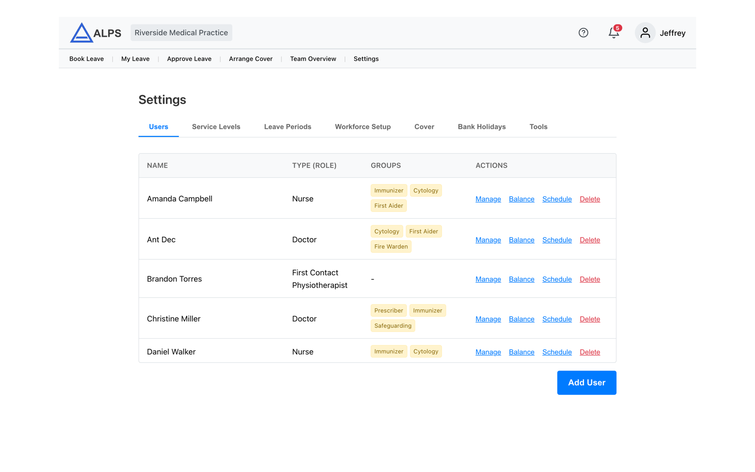Click Christine Miller's Safeguarding tag
Image resolution: width=755 pixels, height=472 pixels.
click(x=393, y=326)
